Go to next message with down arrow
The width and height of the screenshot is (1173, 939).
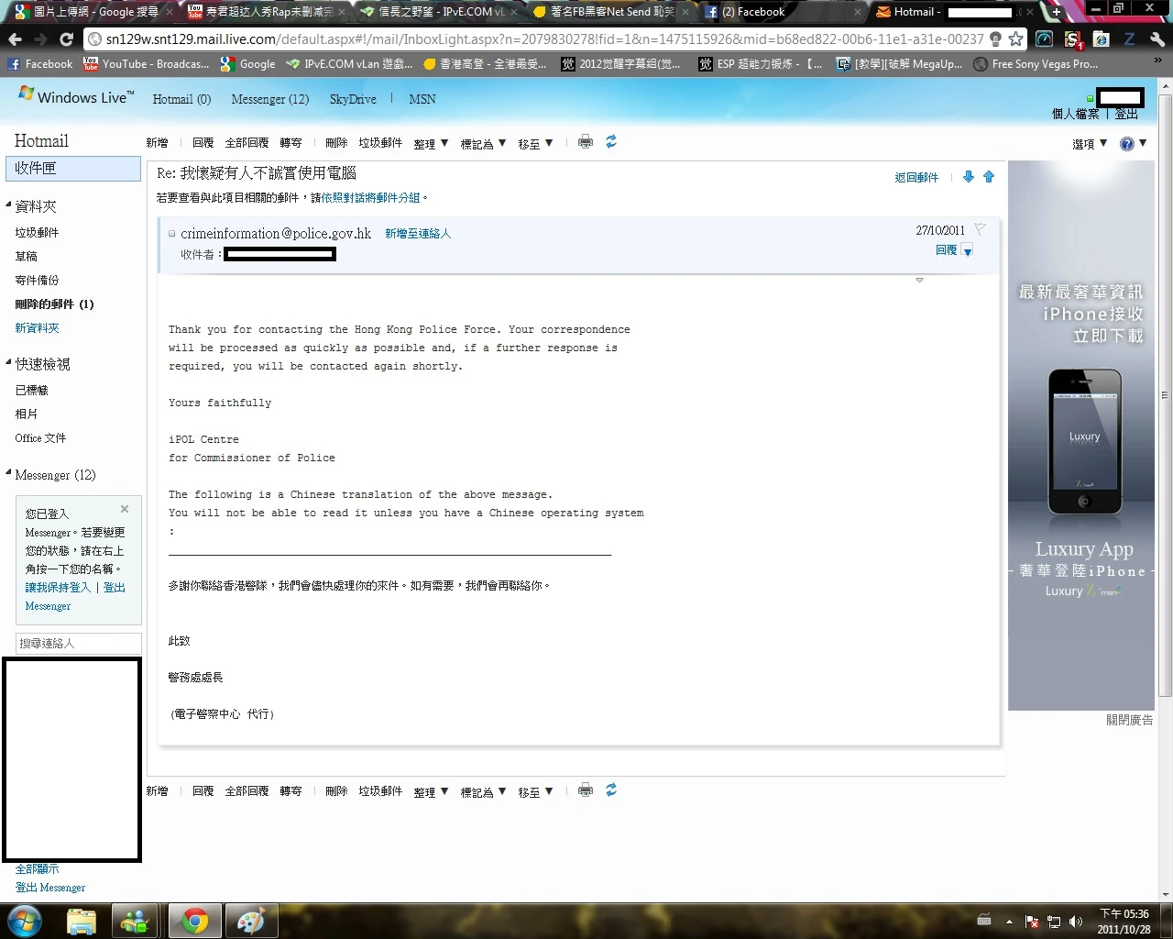click(969, 177)
